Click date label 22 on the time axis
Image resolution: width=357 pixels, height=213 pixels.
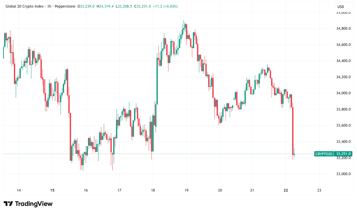(286, 190)
